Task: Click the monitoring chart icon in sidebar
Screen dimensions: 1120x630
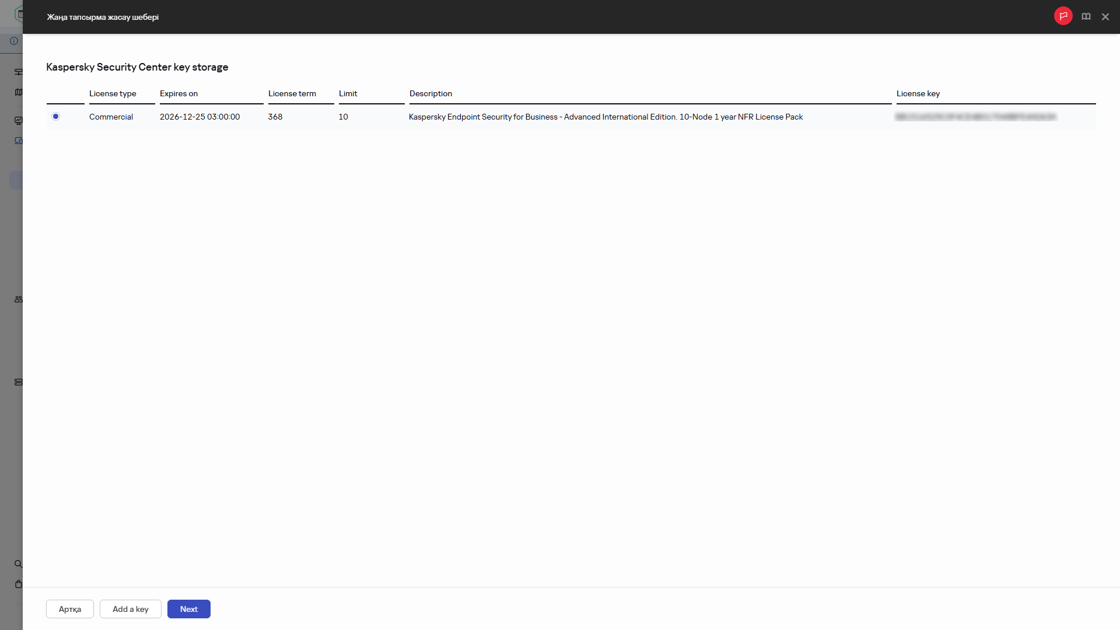Action: pyautogui.click(x=18, y=121)
